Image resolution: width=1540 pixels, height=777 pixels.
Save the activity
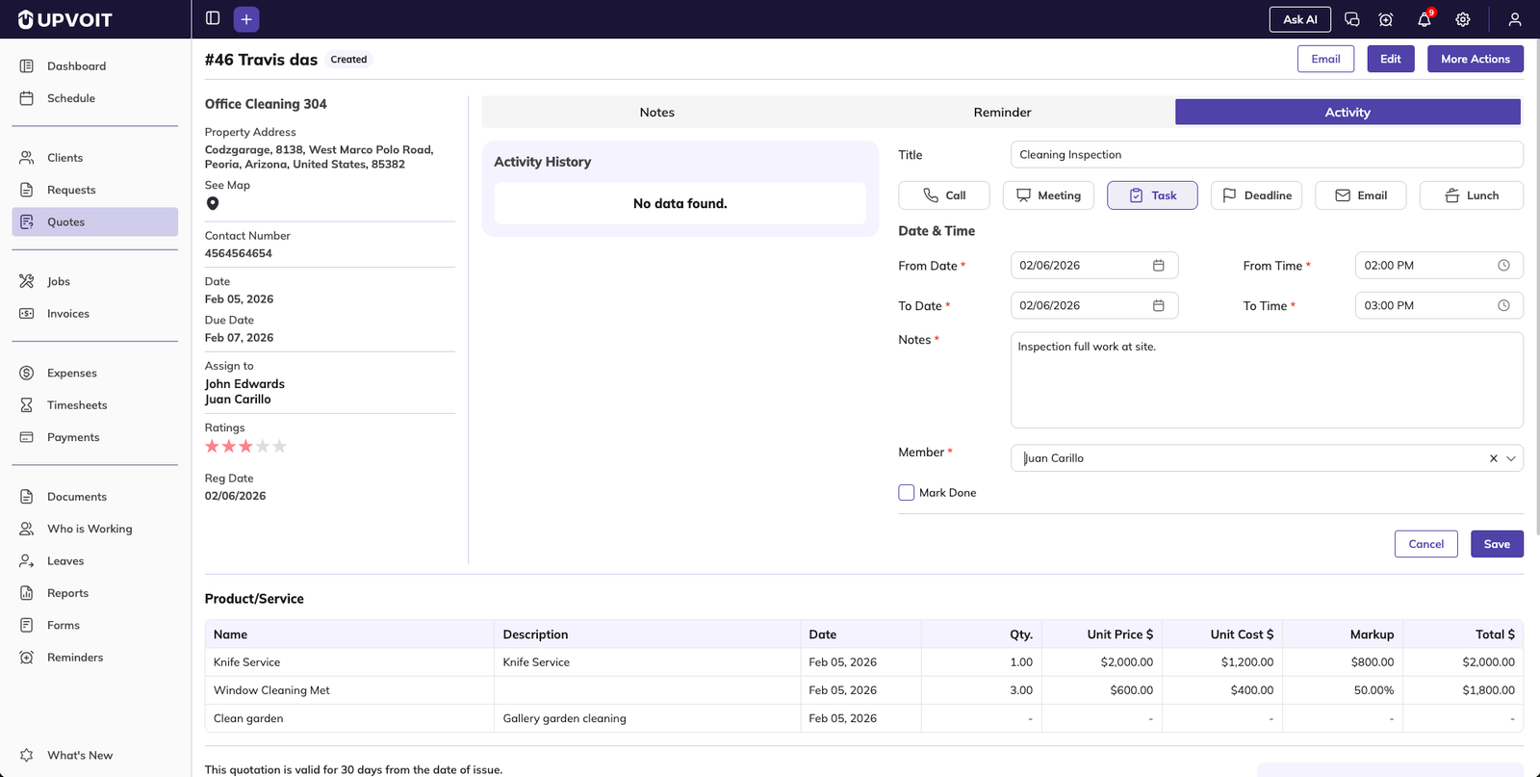coord(1496,544)
